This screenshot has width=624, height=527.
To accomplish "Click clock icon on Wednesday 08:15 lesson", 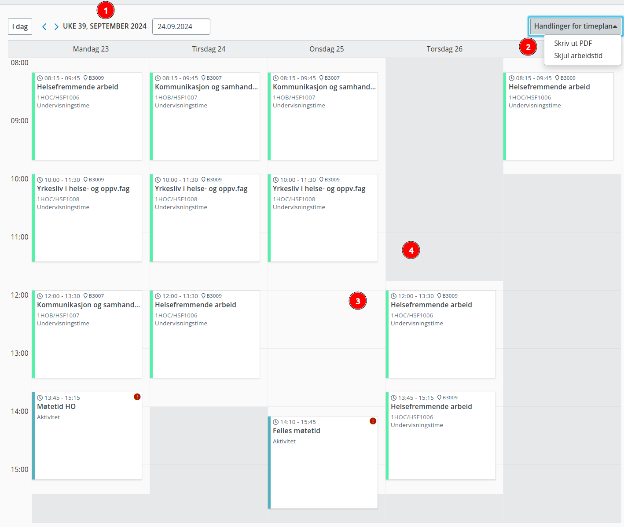I will click(x=275, y=78).
